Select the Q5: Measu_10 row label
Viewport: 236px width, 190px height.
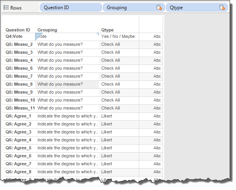pyautogui.click(x=20, y=100)
